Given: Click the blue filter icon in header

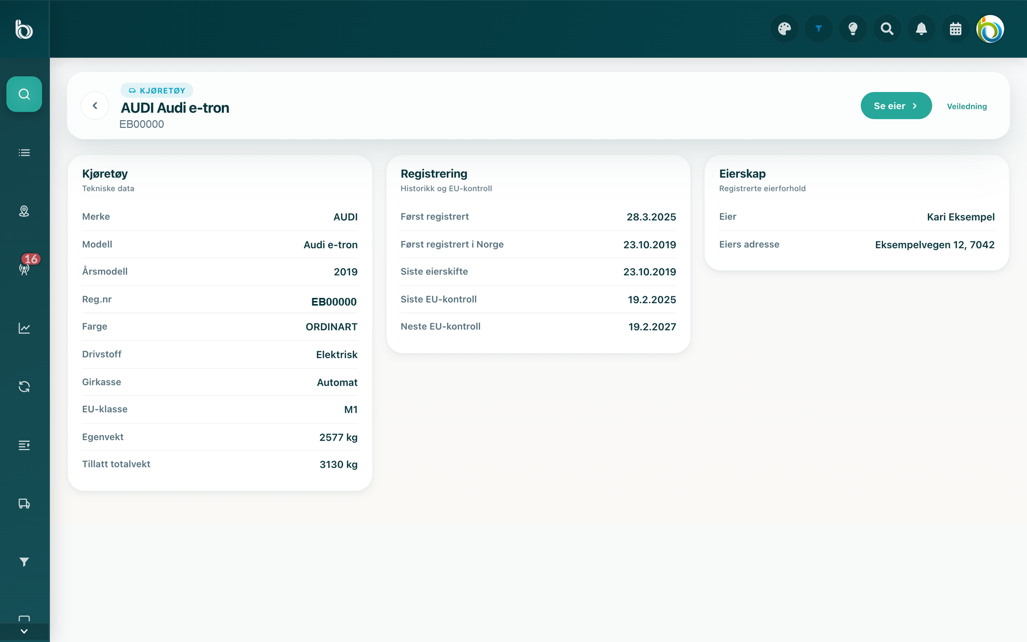Looking at the screenshot, I should [x=819, y=29].
